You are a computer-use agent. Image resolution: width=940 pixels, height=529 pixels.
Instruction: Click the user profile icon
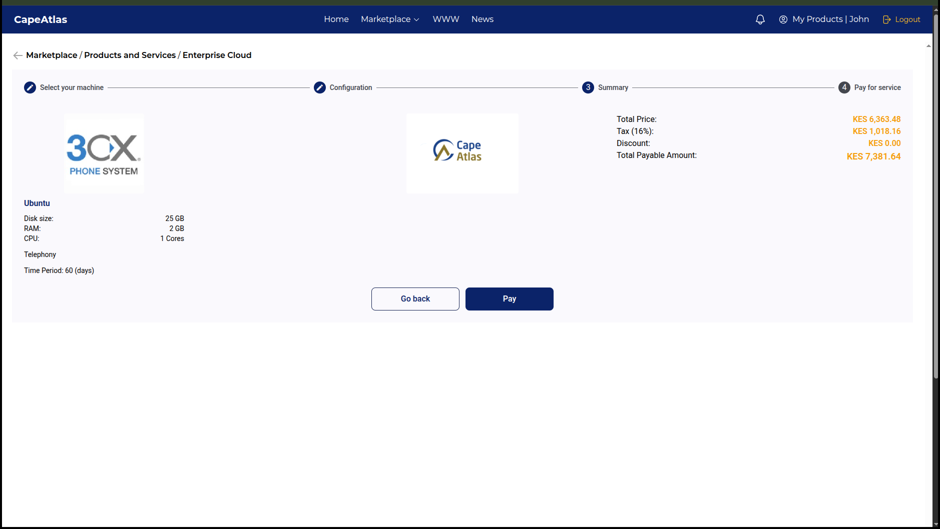coord(783,19)
